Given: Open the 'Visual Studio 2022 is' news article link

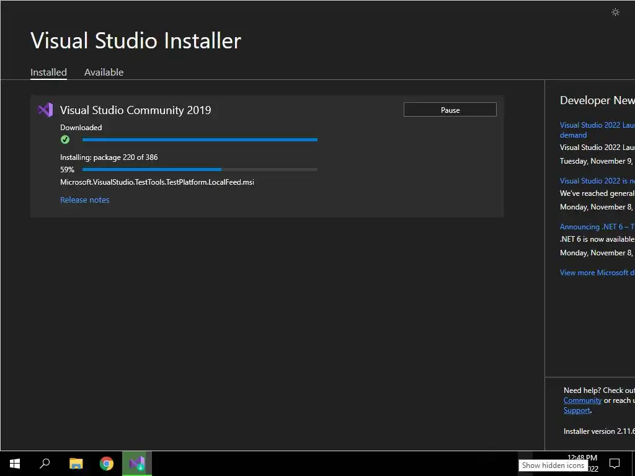Looking at the screenshot, I should coord(597,180).
